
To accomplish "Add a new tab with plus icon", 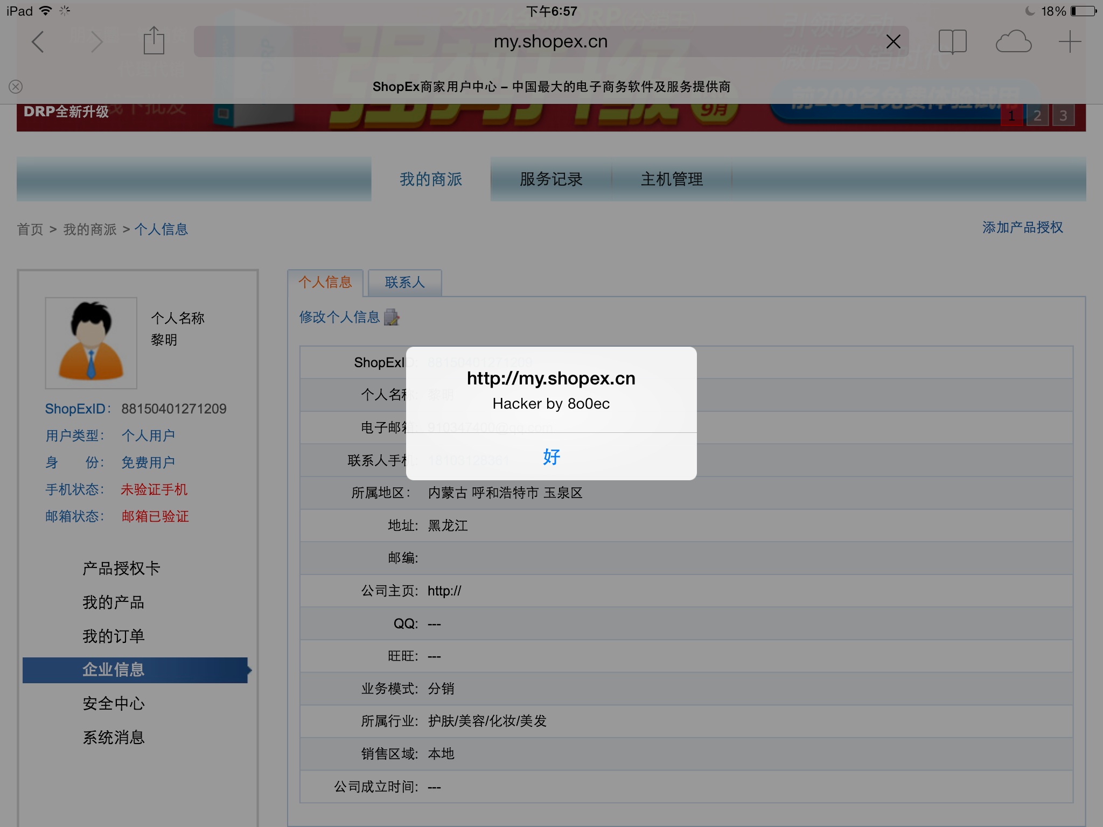I will pyautogui.click(x=1070, y=41).
